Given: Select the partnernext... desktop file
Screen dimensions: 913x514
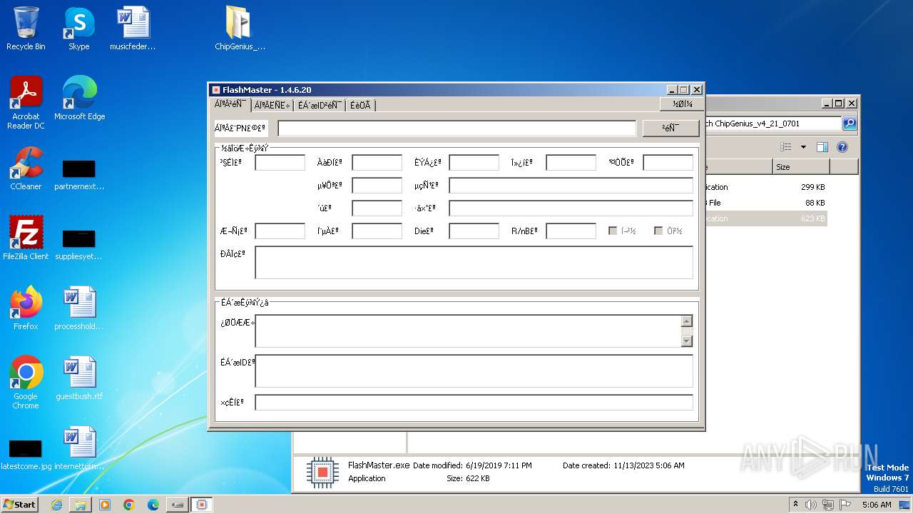Looking at the screenshot, I should click(x=79, y=176).
